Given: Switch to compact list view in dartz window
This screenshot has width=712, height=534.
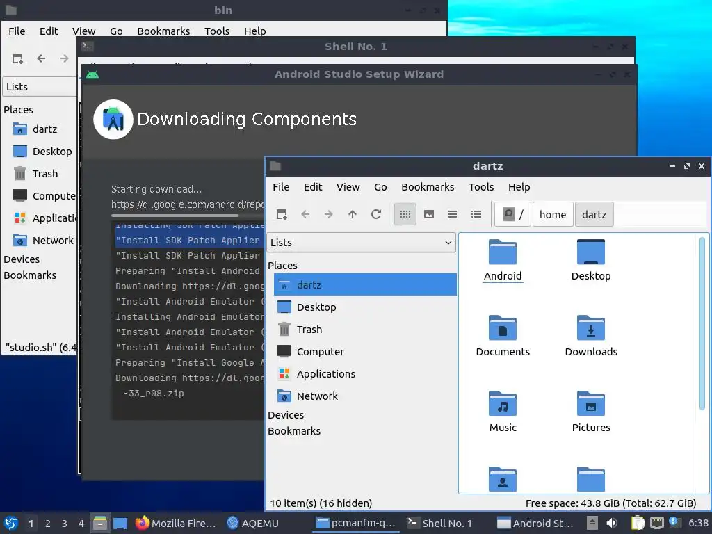Looking at the screenshot, I should [x=452, y=214].
